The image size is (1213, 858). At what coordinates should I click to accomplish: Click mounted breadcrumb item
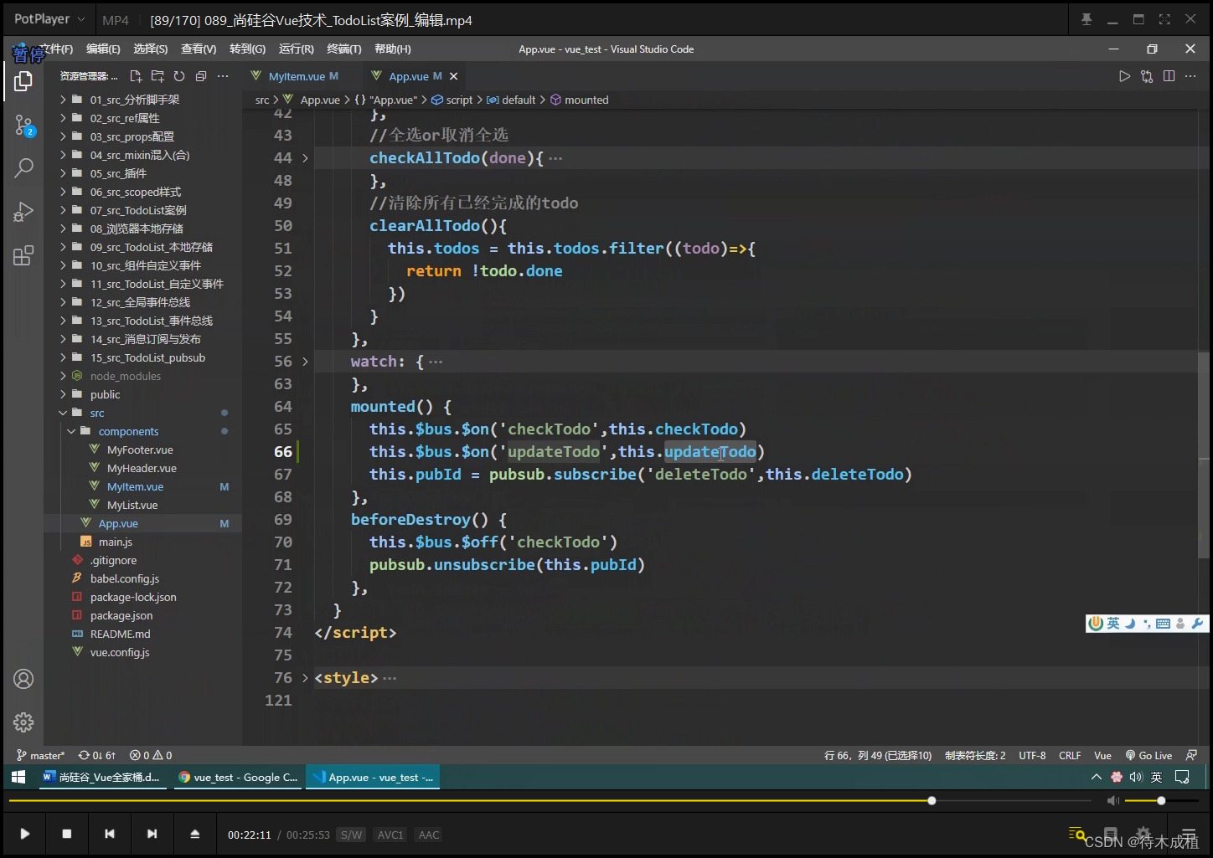(x=580, y=100)
